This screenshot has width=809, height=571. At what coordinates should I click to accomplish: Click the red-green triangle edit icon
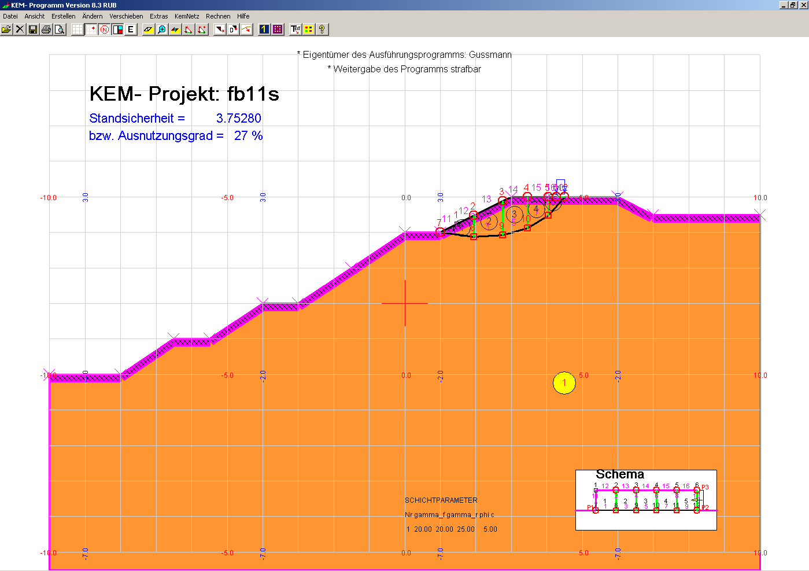point(189,29)
